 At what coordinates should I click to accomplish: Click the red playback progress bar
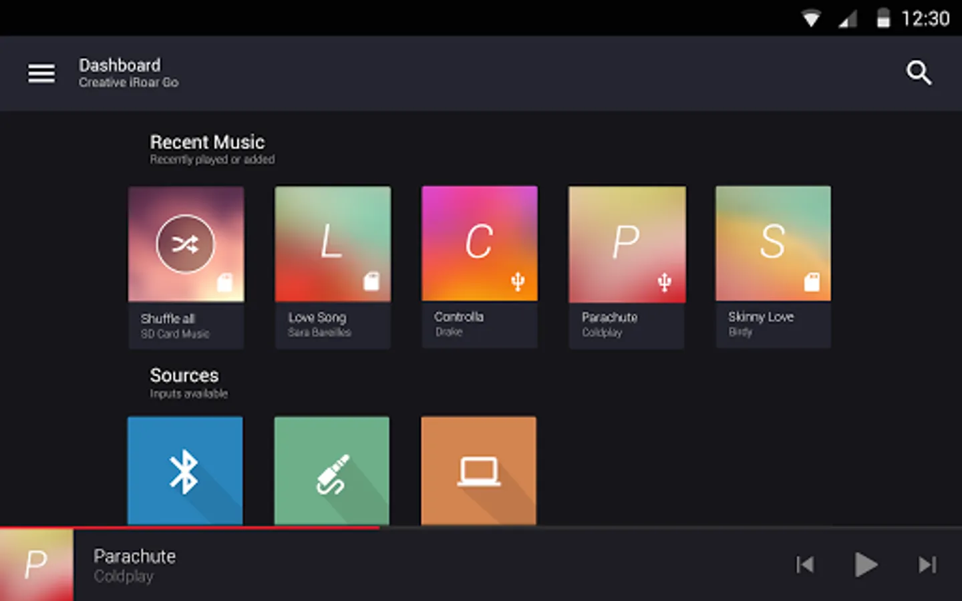coord(190,528)
